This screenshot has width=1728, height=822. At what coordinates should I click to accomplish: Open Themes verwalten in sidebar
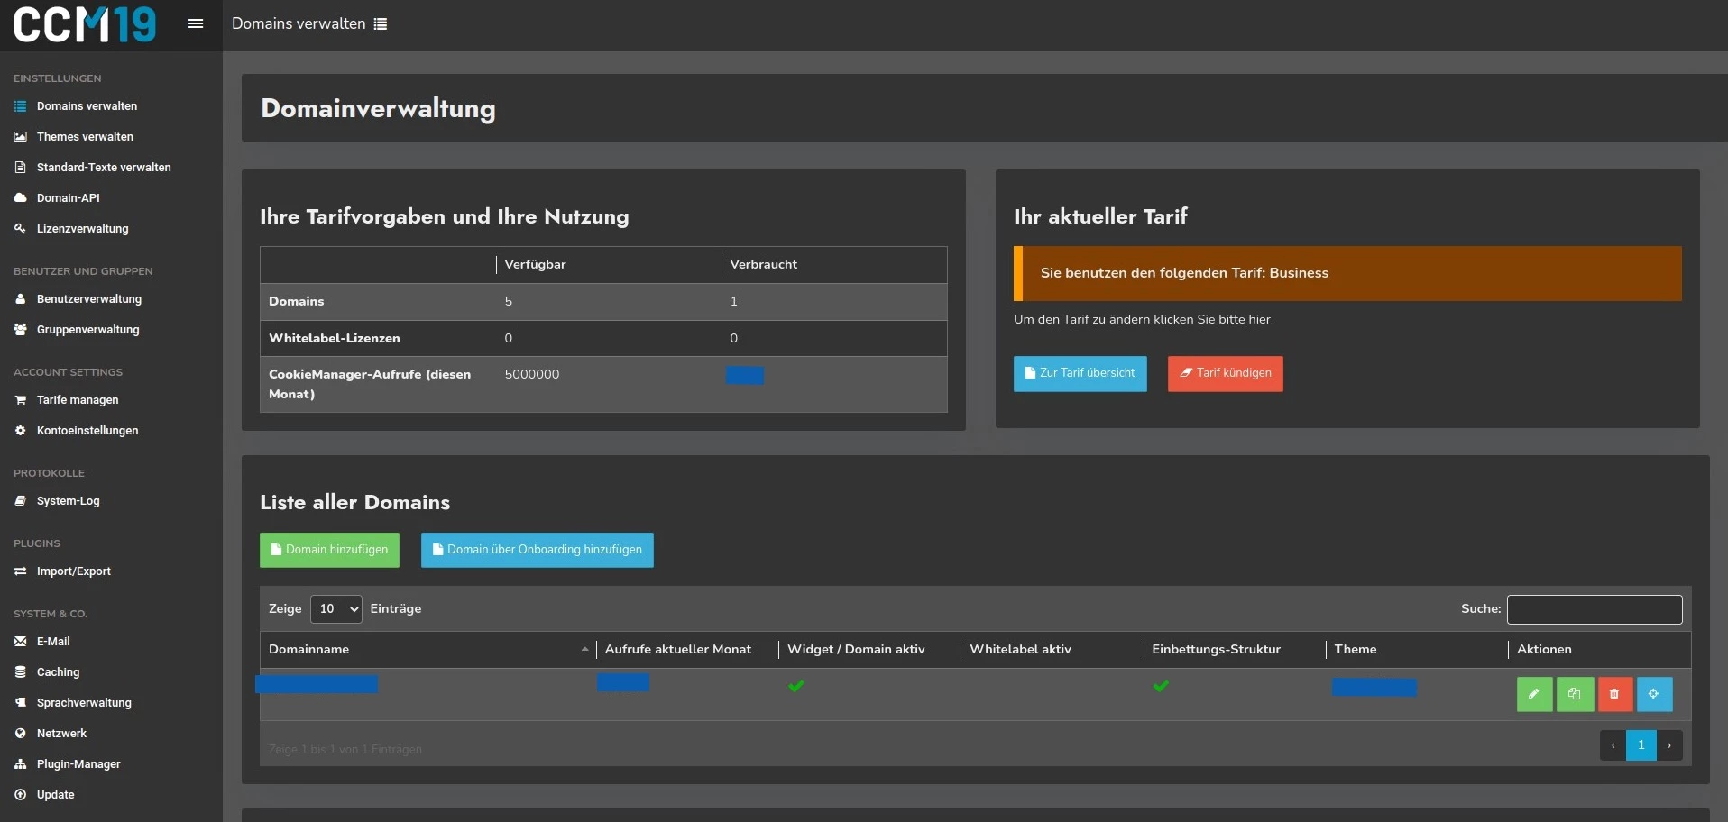[85, 137]
